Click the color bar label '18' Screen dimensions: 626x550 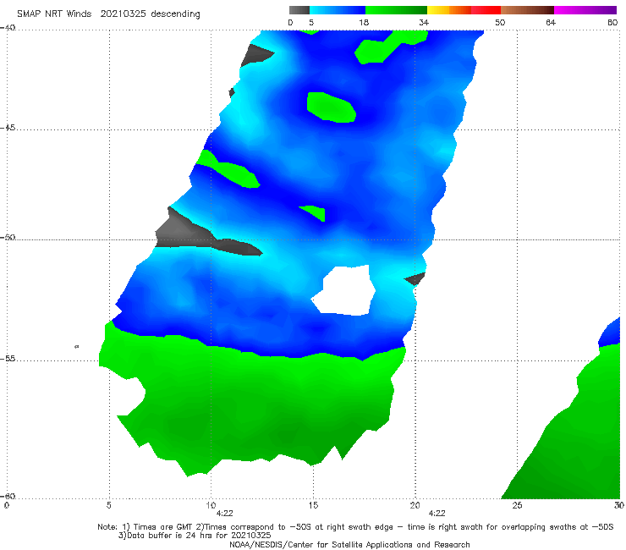tap(364, 23)
